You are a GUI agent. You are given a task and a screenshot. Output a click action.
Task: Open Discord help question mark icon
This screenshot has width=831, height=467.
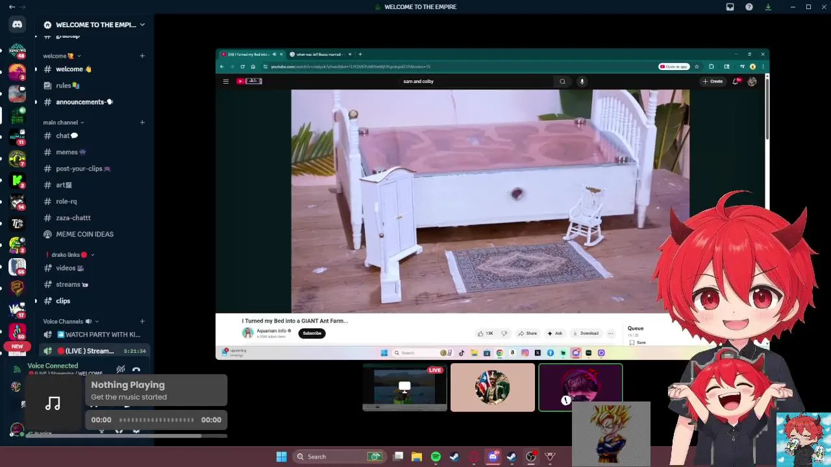pos(749,6)
